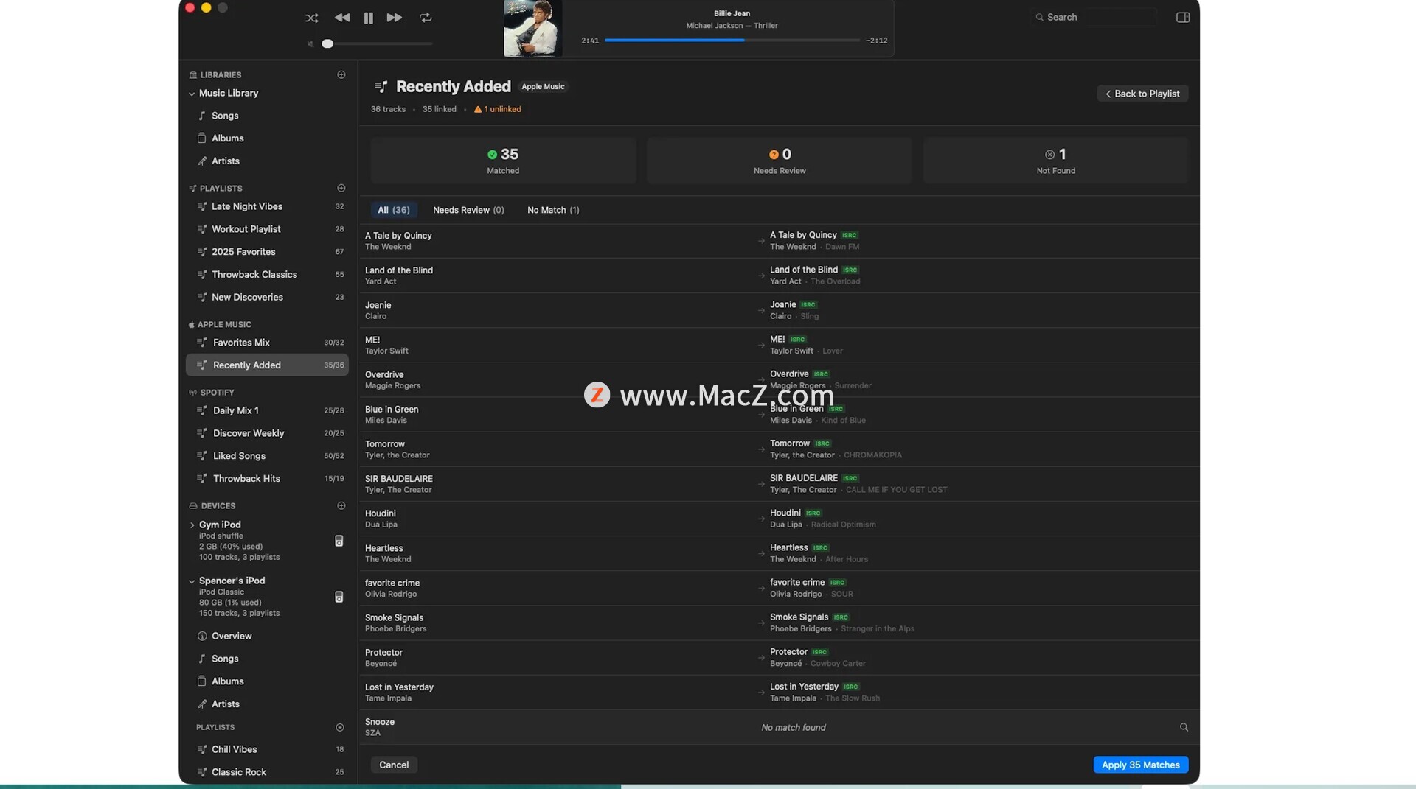Apply 35 Matches

(1140, 765)
